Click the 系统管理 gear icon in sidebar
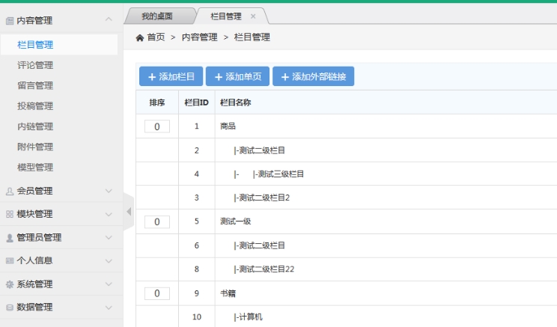The width and height of the screenshot is (557, 327). coord(9,284)
